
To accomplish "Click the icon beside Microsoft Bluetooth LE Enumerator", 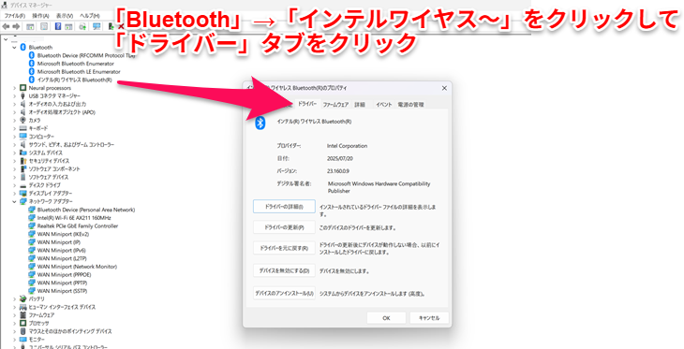I will (x=32, y=71).
